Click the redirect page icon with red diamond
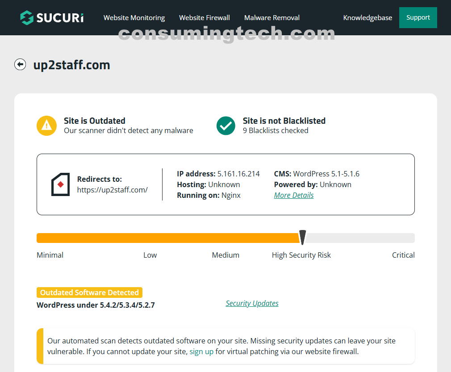 coord(60,184)
